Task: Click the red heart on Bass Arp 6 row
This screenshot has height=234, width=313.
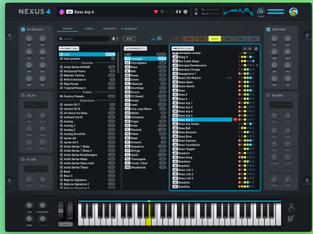Action: (x=235, y=120)
